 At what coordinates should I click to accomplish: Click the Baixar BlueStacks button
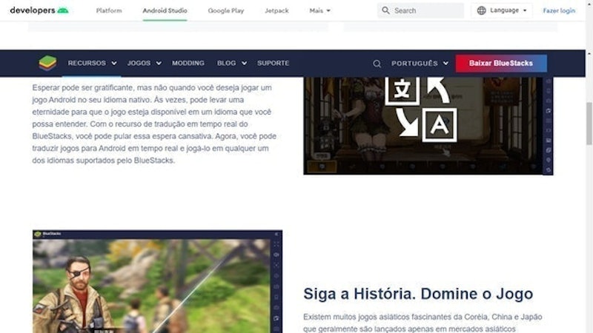(501, 64)
